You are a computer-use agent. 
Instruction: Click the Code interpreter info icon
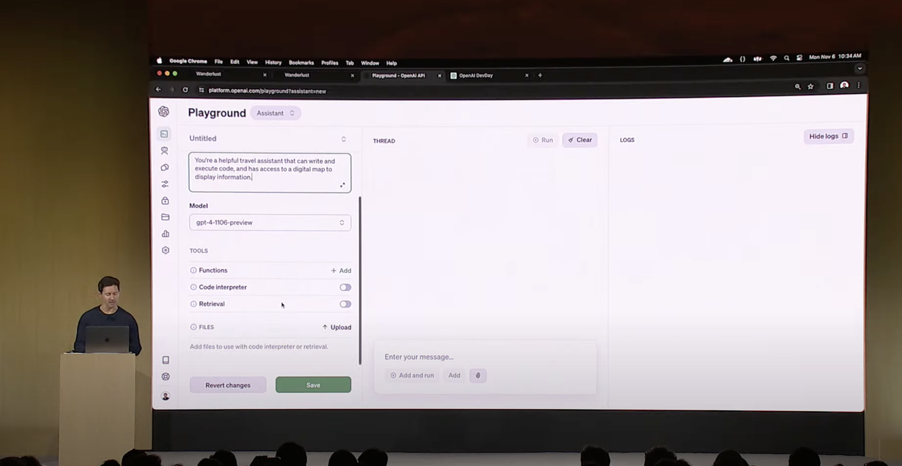[193, 287]
